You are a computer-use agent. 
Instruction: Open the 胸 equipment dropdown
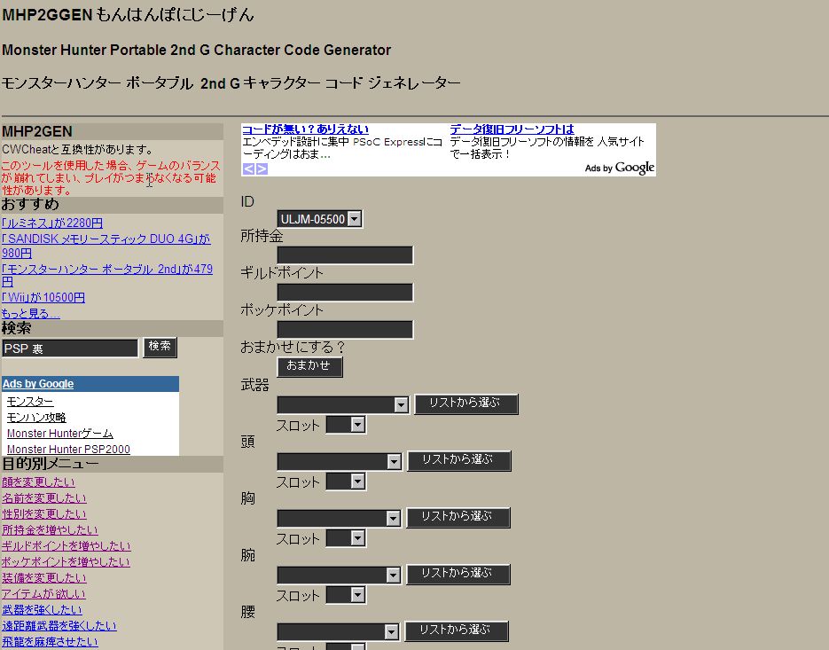click(339, 518)
